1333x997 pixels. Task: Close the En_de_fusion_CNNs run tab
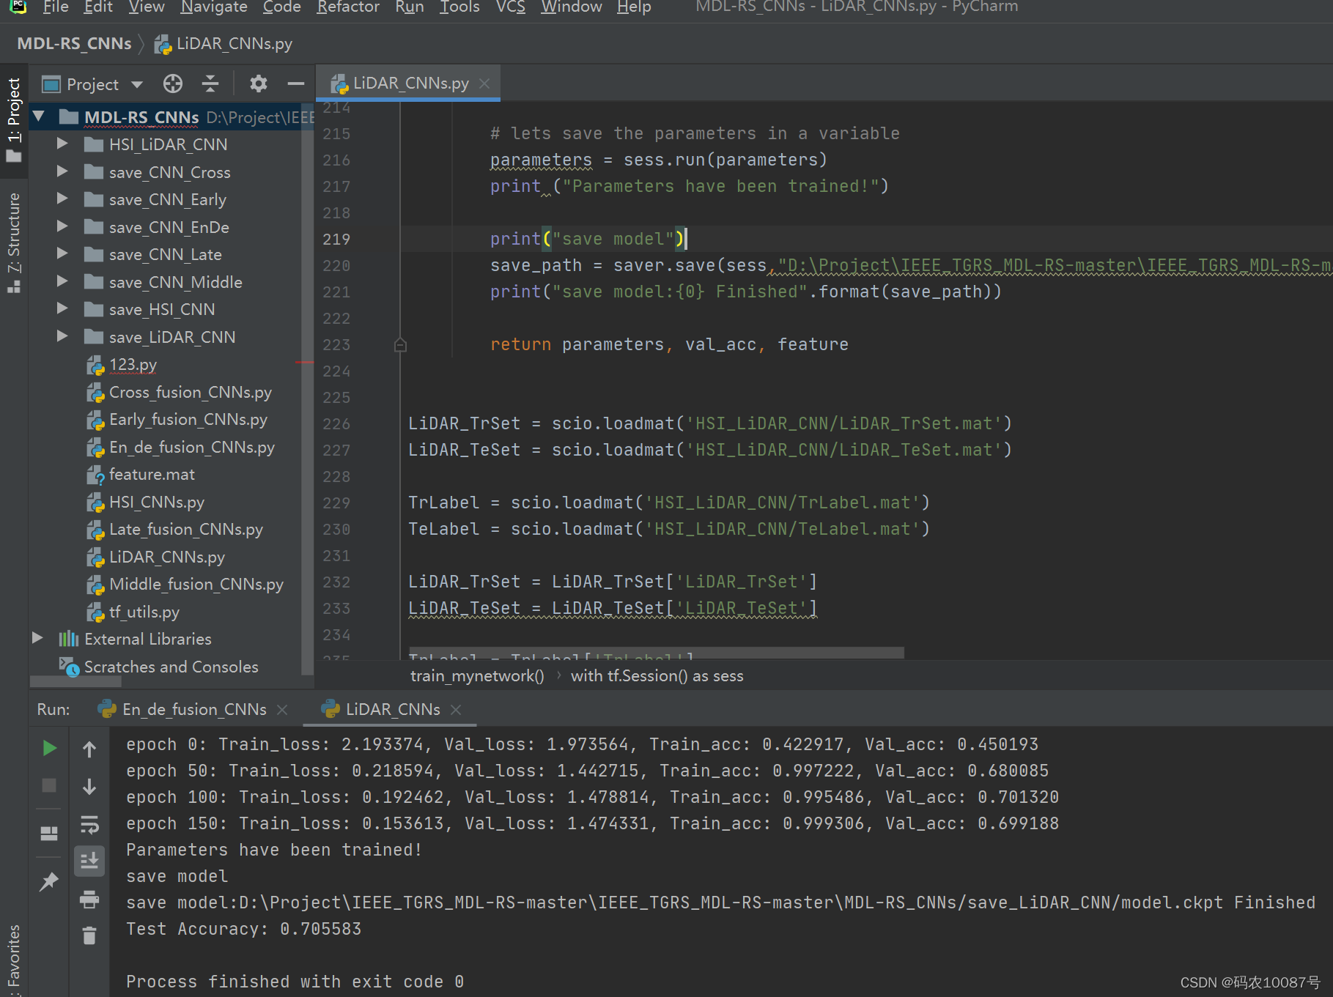coord(282,710)
